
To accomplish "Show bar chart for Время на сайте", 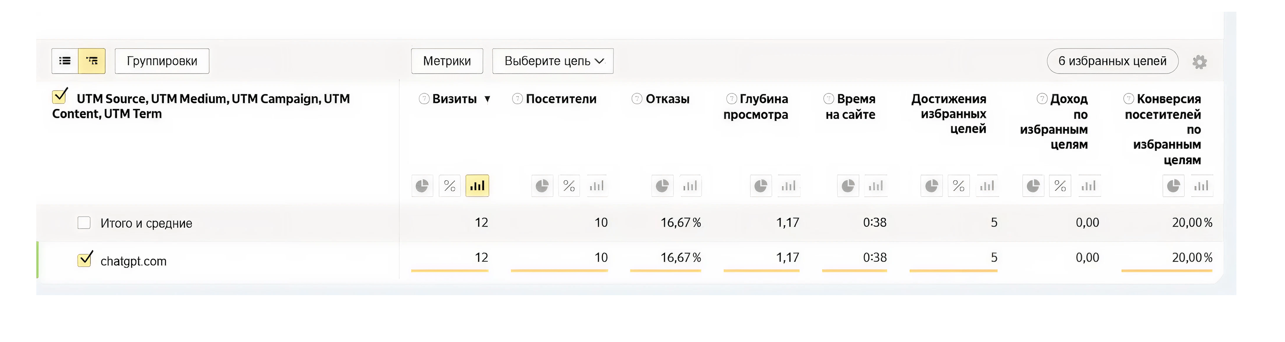I will 875,186.
